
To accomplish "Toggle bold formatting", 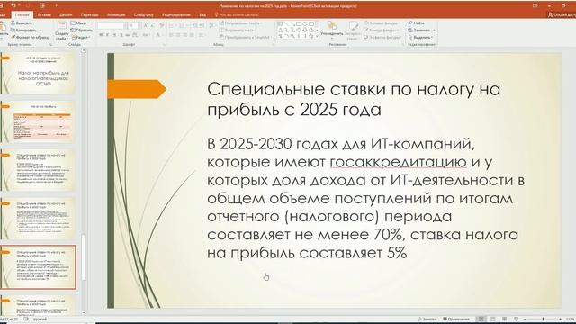I will tap(101, 35).
